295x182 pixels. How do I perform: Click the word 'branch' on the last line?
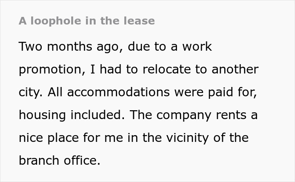(x=39, y=160)
